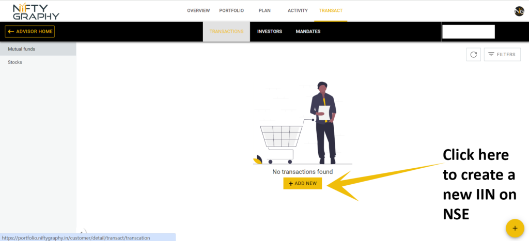Open the Mandates sub-tab
Screen dimensions: 529x241
coord(308,31)
